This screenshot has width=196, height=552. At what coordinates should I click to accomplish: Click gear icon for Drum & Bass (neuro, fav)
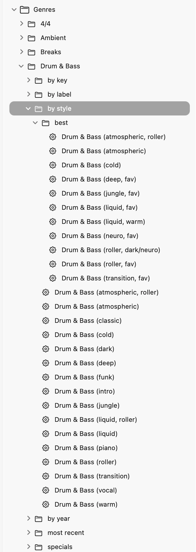point(53,236)
